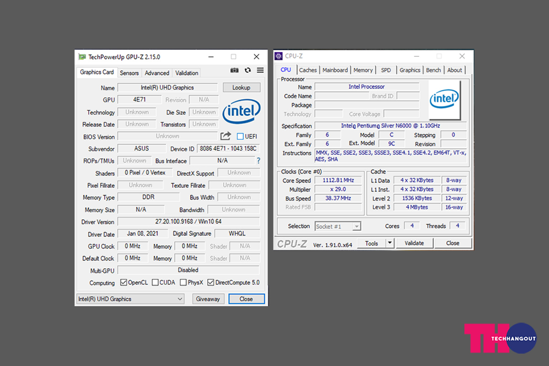Open the Bench tab

coord(433,70)
